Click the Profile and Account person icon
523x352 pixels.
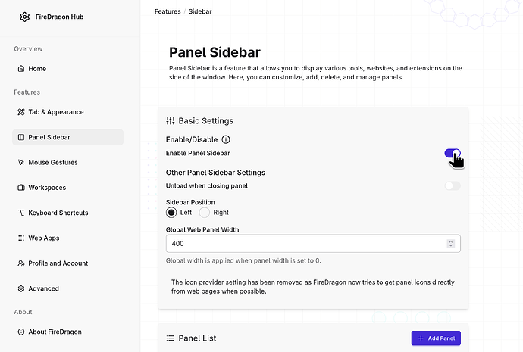(x=21, y=263)
